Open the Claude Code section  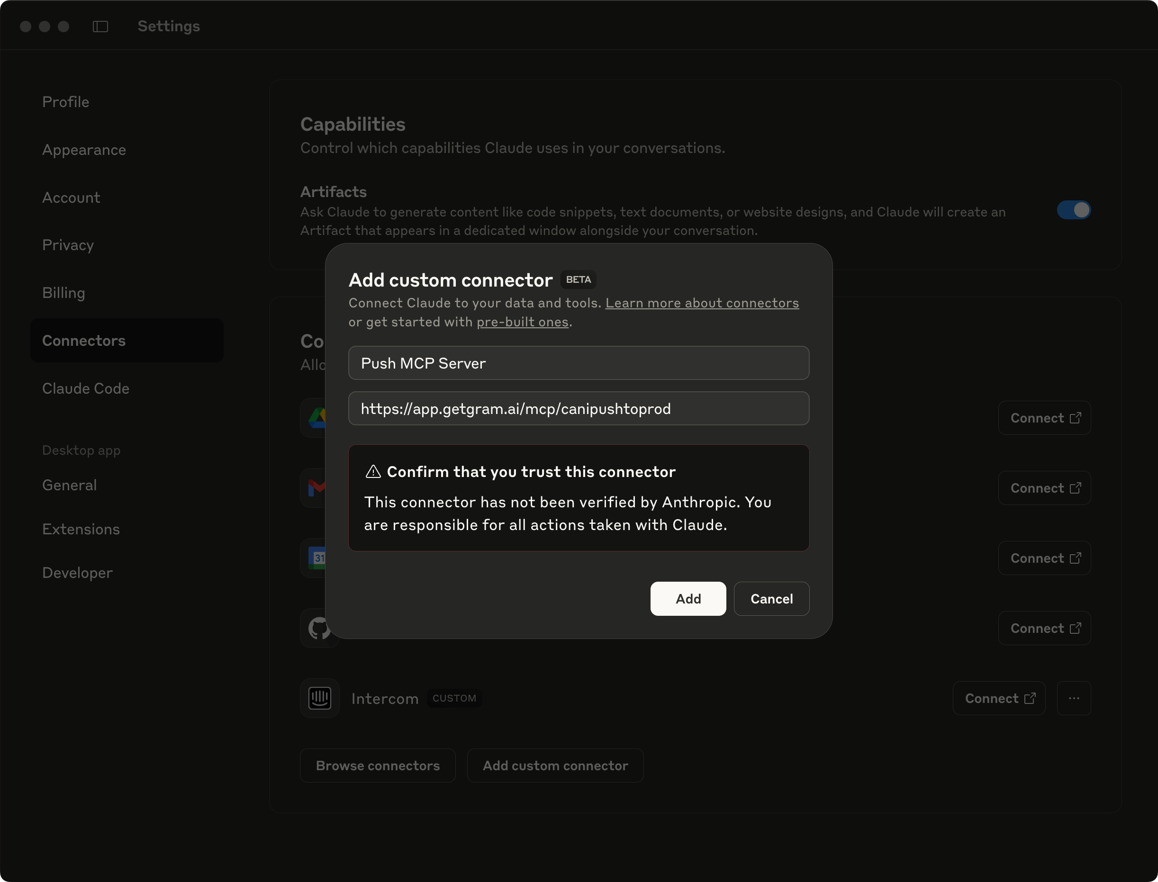(x=86, y=388)
